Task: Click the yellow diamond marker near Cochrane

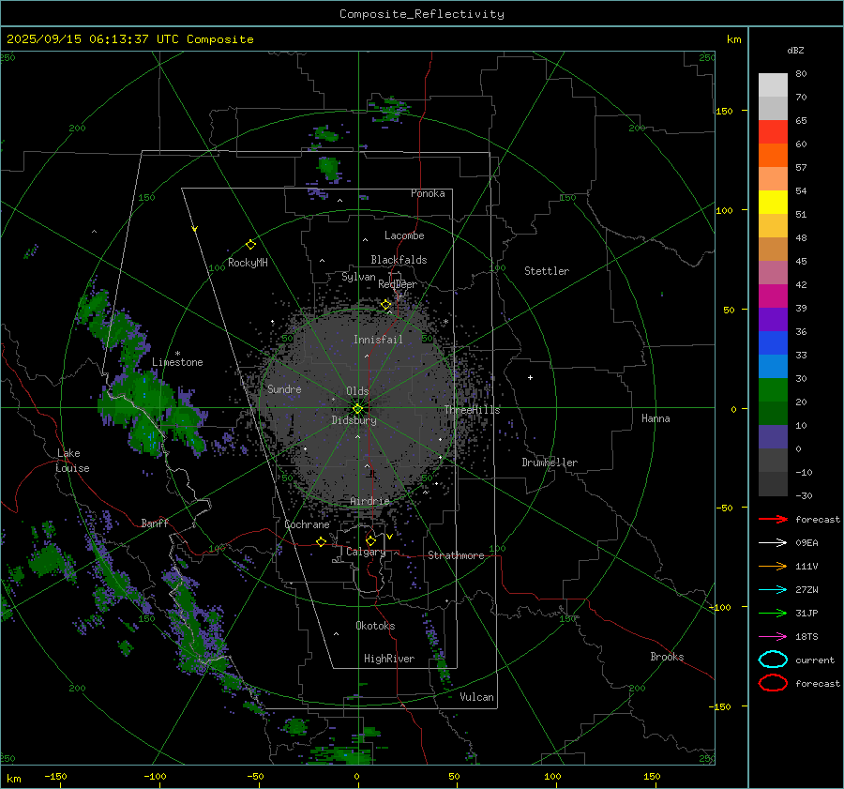Action: [322, 541]
